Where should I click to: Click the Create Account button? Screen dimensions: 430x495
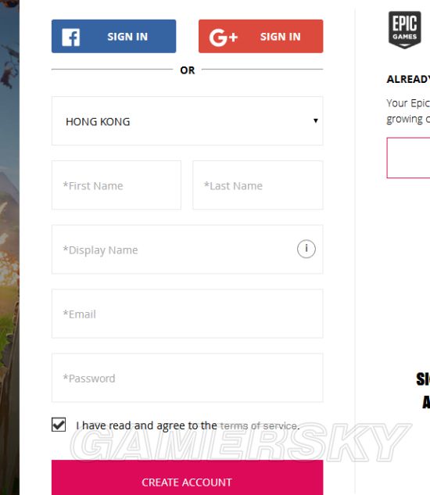pyautogui.click(x=187, y=477)
